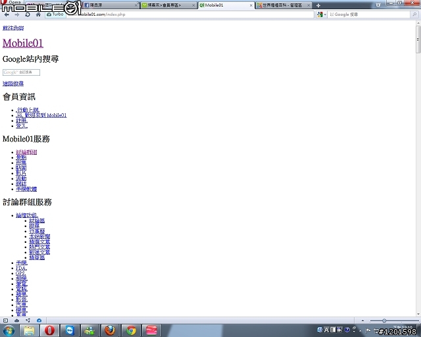Click the 前往內容 skip link

click(x=13, y=28)
